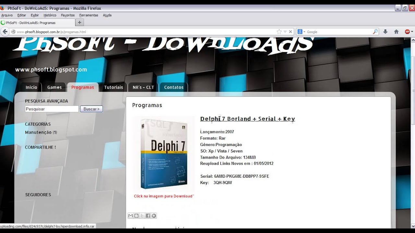Click the Gênero:Programação line

(221, 145)
